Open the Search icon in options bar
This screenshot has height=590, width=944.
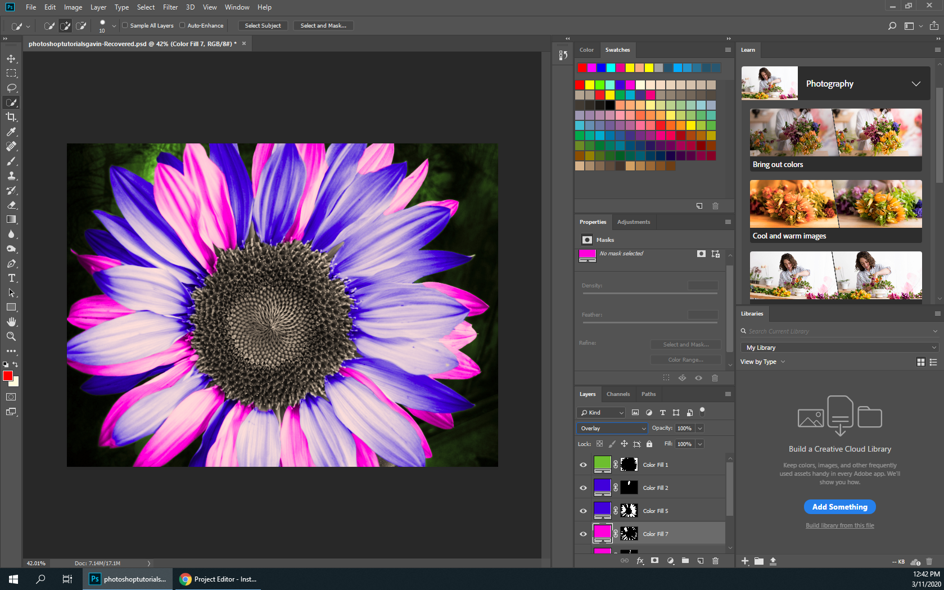click(892, 26)
